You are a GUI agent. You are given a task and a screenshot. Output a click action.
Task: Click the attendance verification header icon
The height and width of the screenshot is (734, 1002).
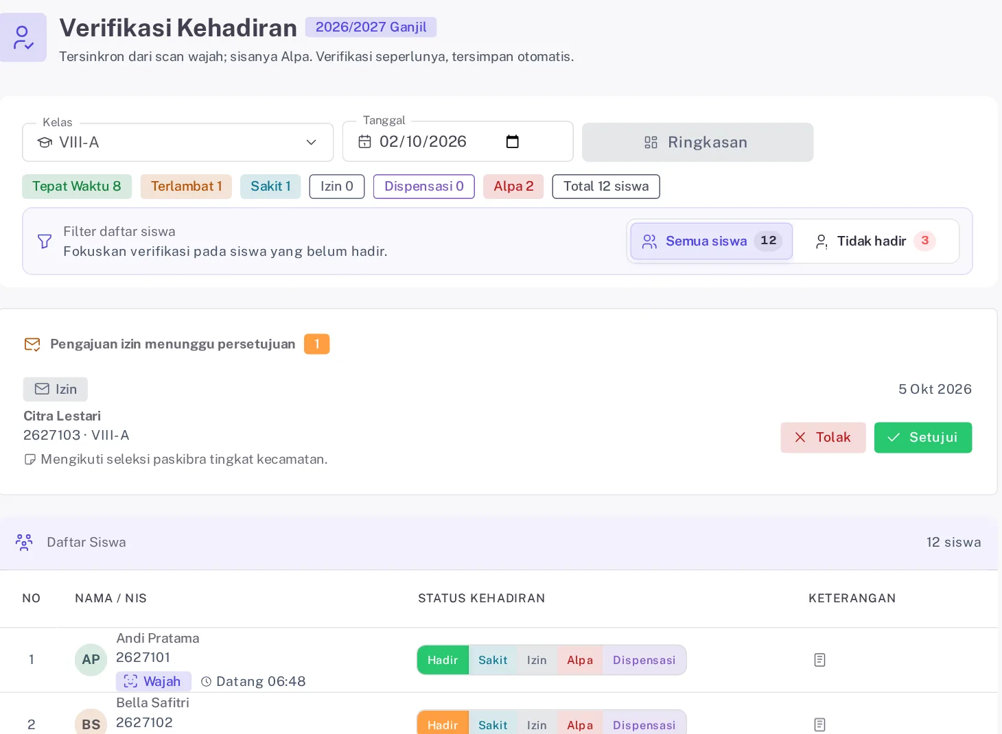(23, 38)
